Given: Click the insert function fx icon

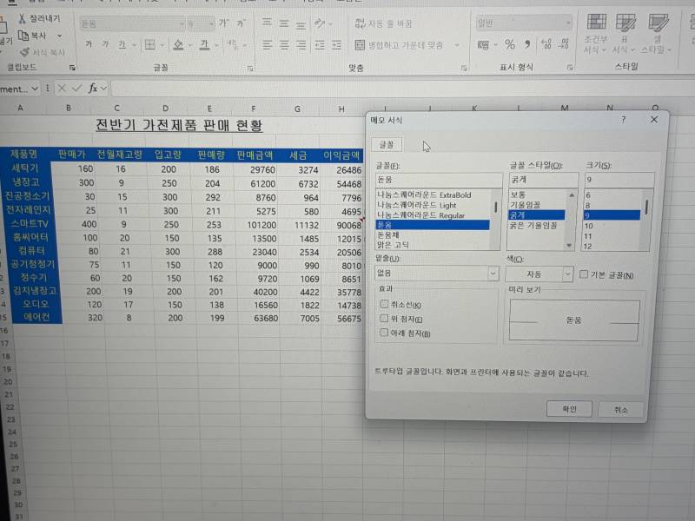Looking at the screenshot, I should (93, 89).
